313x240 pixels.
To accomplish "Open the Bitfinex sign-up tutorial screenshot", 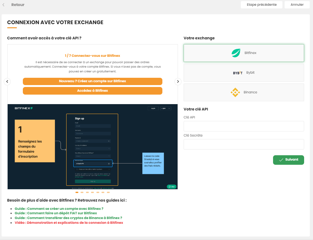I will click(92, 146).
